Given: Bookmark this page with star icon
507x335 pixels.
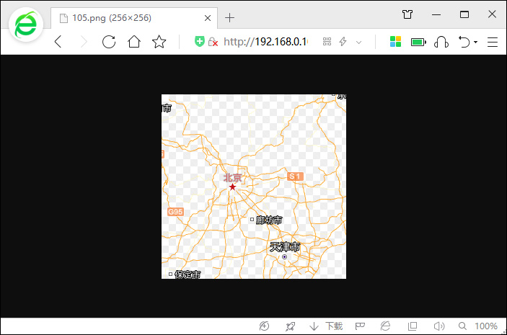Looking at the screenshot, I should 159,42.
